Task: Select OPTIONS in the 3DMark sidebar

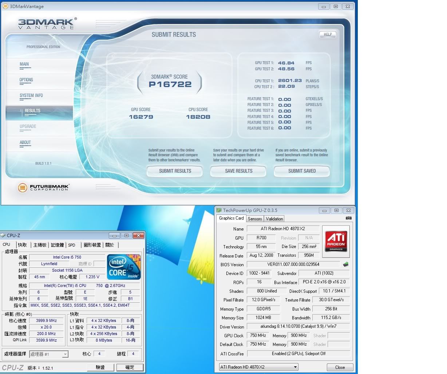Action: tap(26, 80)
